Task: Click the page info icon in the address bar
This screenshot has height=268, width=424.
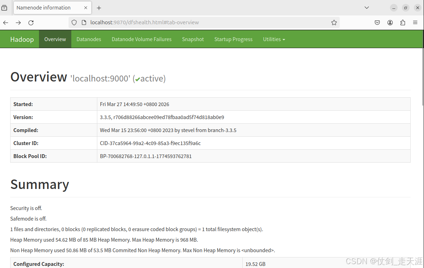Action: click(x=84, y=22)
